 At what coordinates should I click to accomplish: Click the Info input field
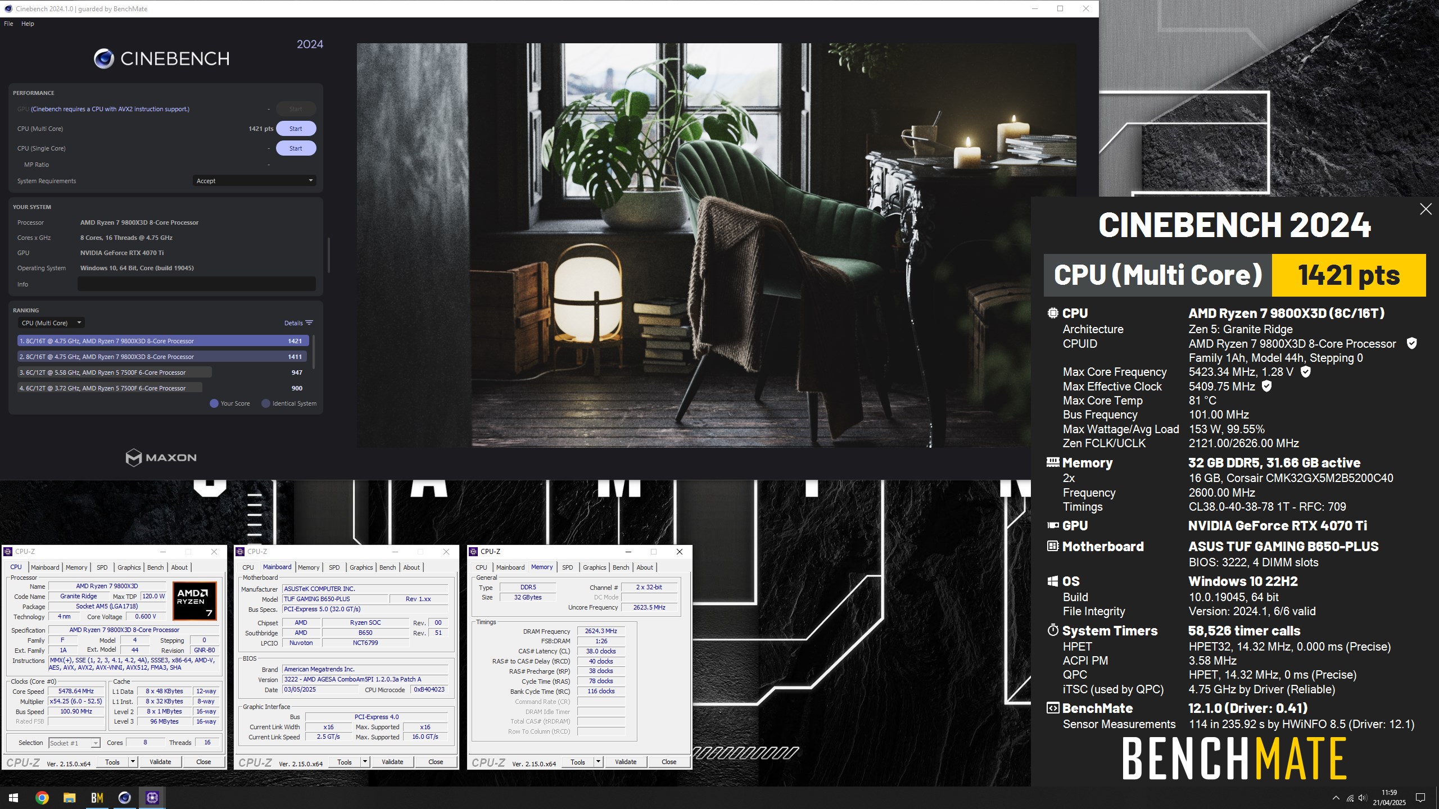196,284
